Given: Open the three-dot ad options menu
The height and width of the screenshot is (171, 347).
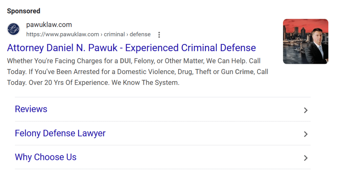Looking at the screenshot, I should coord(159,34).
